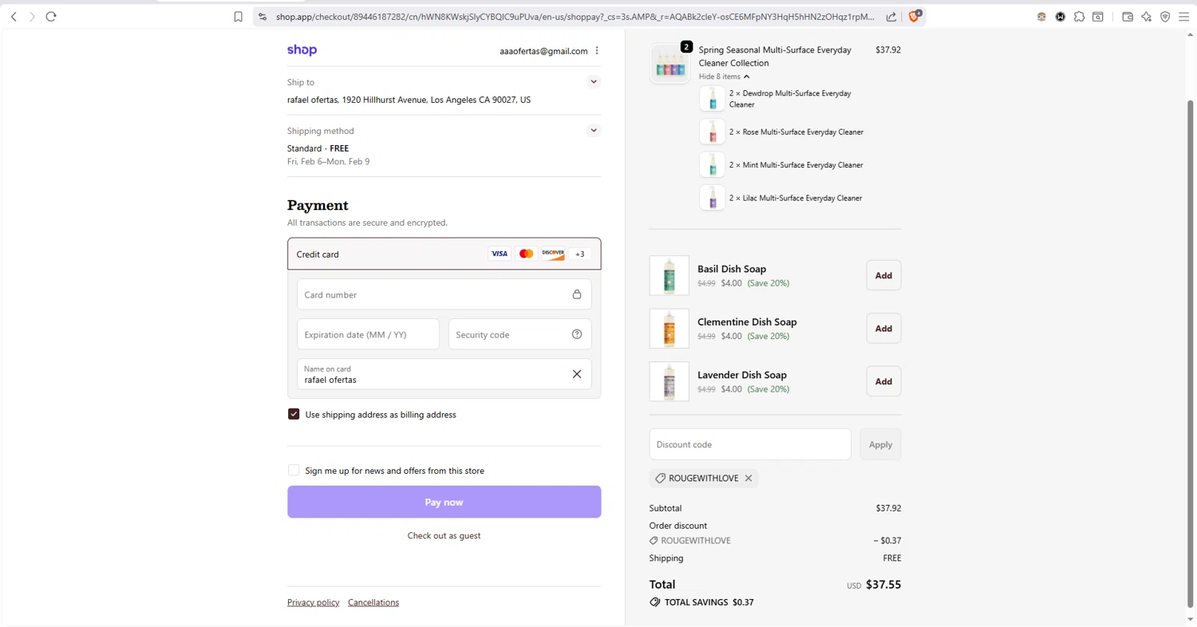Click the lock icon in Card number
1197x627 pixels.
pos(577,294)
